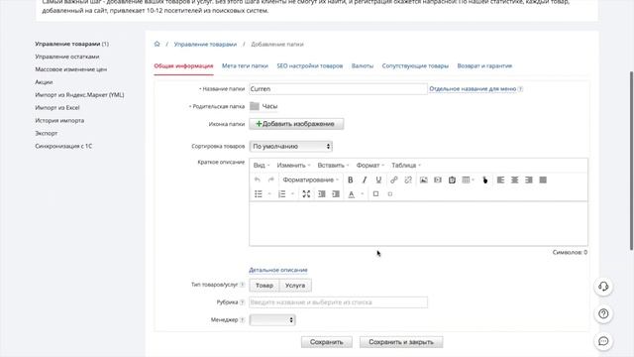Click the help icon next to Рубрика
The image size is (634, 357).
[242, 302]
